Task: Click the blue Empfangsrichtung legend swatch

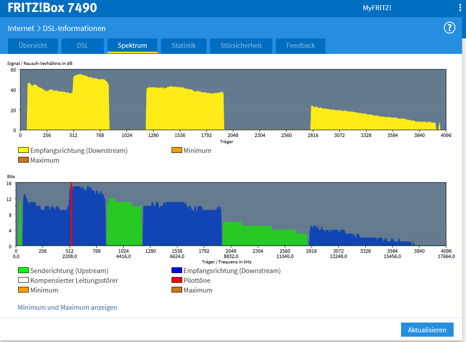Action: click(176, 270)
